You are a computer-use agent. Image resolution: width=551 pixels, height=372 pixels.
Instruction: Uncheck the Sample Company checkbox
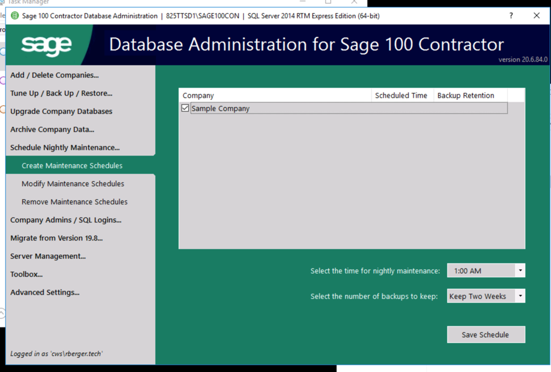(x=185, y=108)
